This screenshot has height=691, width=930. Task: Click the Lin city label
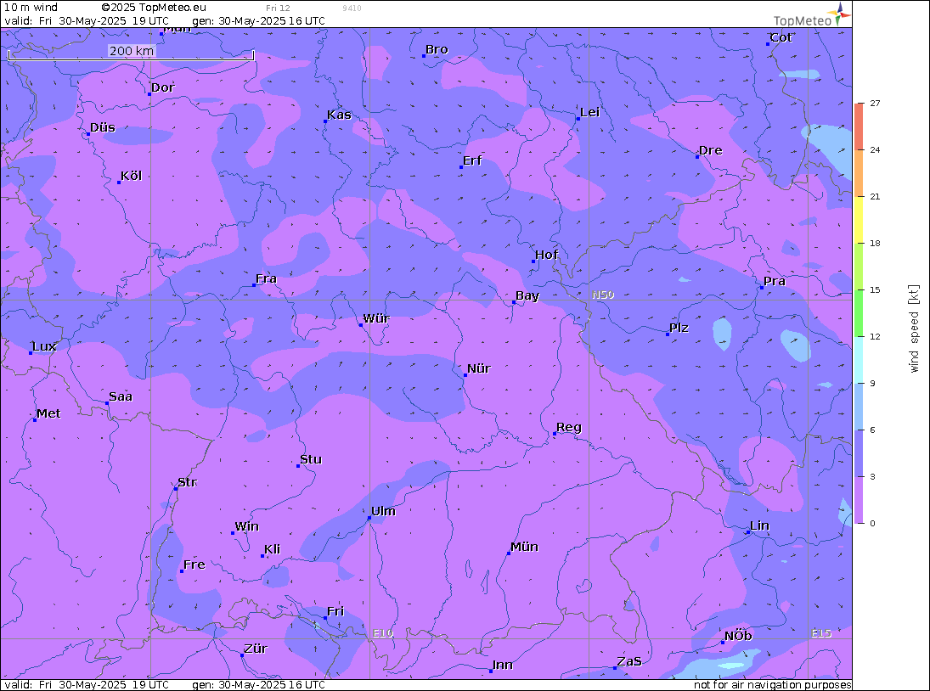pos(760,525)
